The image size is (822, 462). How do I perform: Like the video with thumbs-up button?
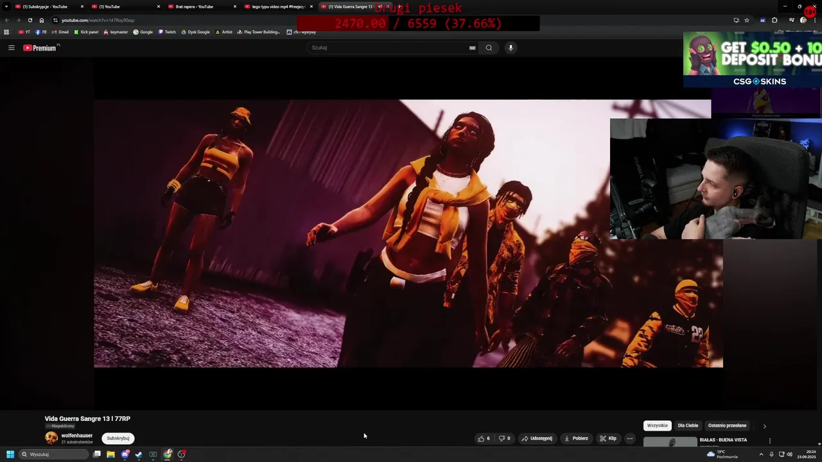pos(484,438)
